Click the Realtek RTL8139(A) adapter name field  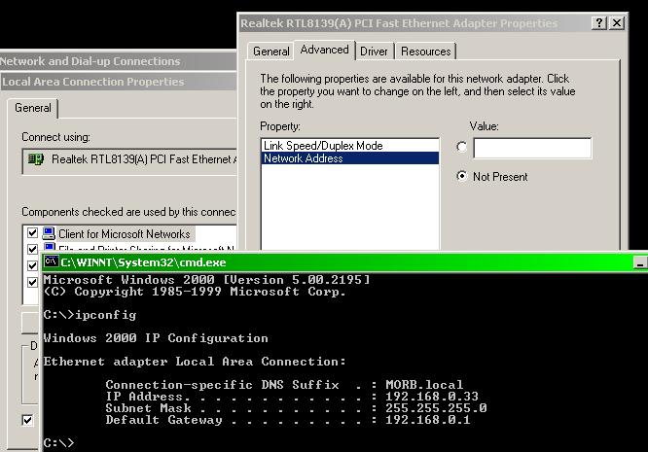coord(129,160)
